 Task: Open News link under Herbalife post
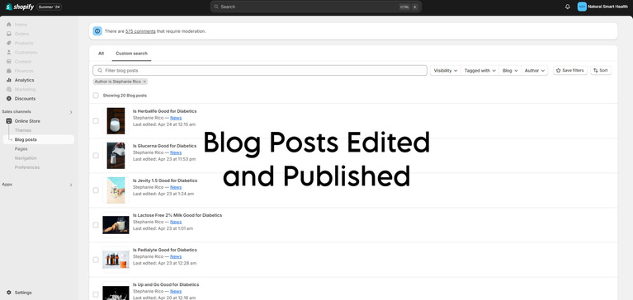176,118
